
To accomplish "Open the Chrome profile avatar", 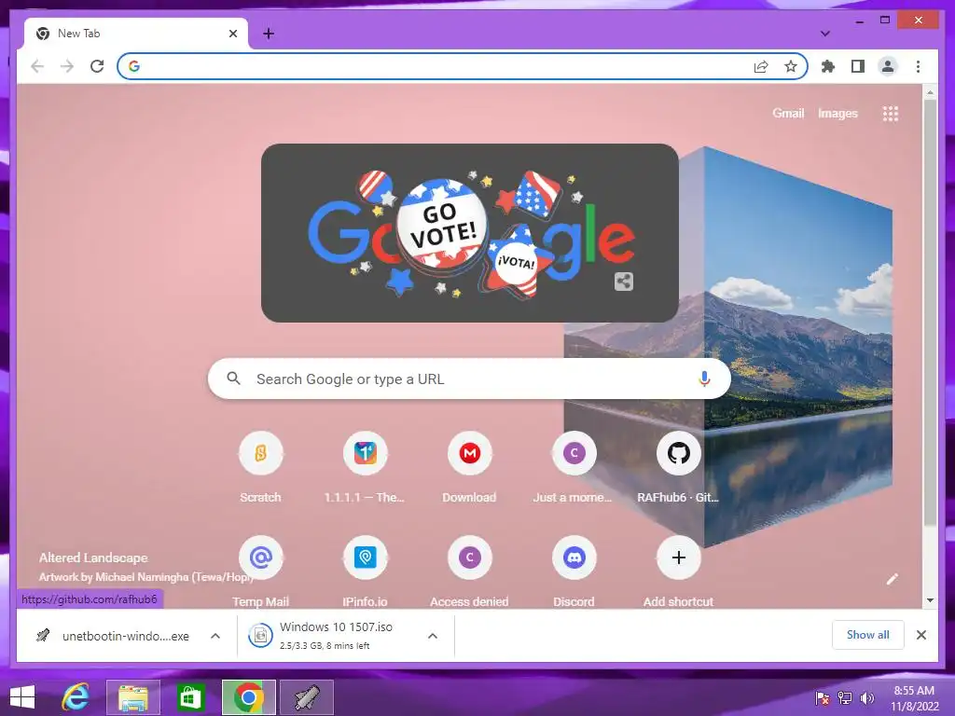I will coord(888,66).
